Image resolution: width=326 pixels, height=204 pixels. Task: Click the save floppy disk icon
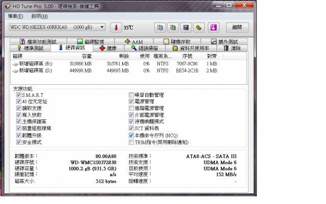(x=185, y=28)
